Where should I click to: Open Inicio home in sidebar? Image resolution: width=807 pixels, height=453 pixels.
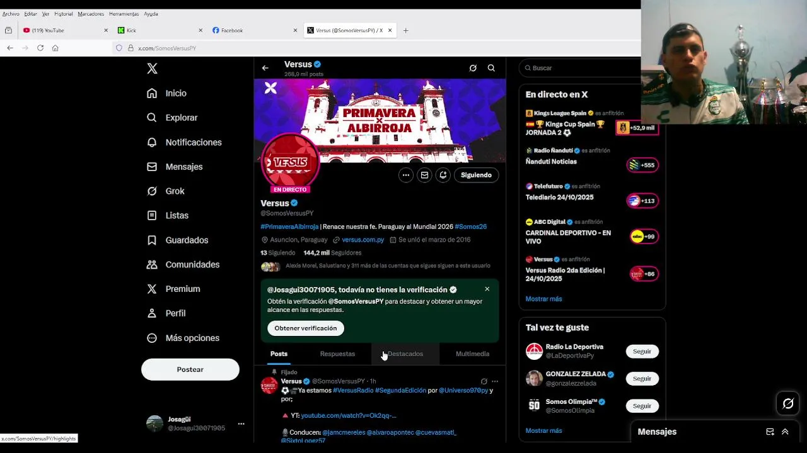[x=167, y=93]
